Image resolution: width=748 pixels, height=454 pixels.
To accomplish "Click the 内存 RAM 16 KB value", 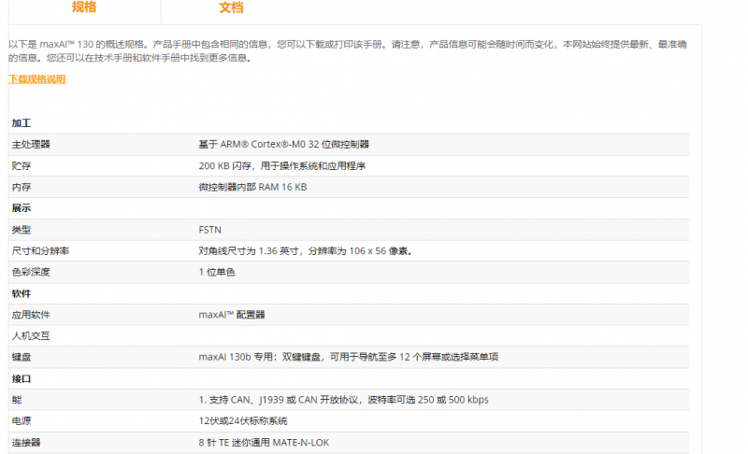I will click(x=252, y=187).
